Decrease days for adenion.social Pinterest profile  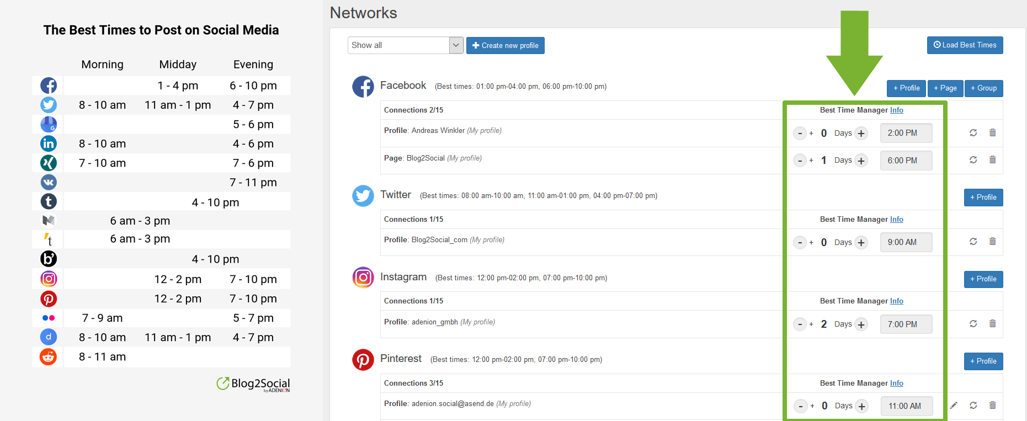coord(801,406)
